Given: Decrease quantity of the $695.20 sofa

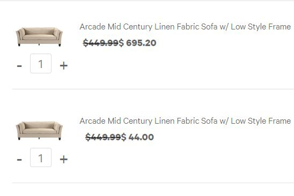Looking at the screenshot, I should point(19,66).
